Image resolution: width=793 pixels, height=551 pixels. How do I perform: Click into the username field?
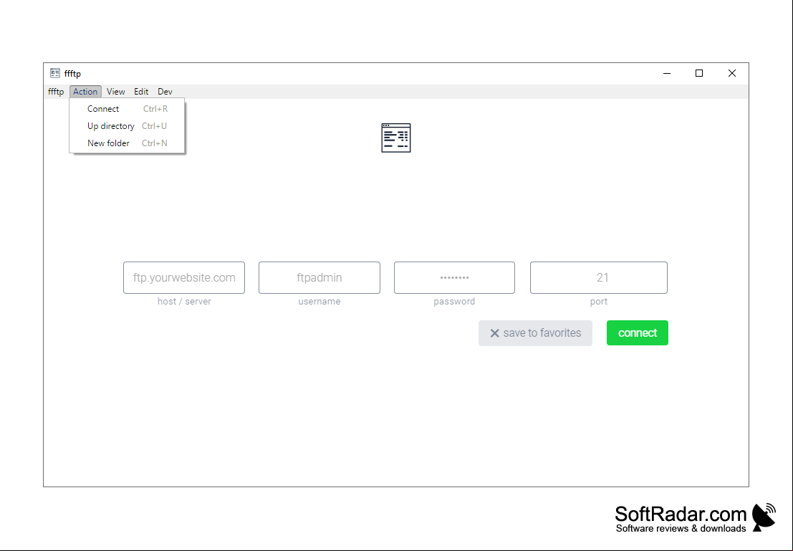click(x=319, y=277)
